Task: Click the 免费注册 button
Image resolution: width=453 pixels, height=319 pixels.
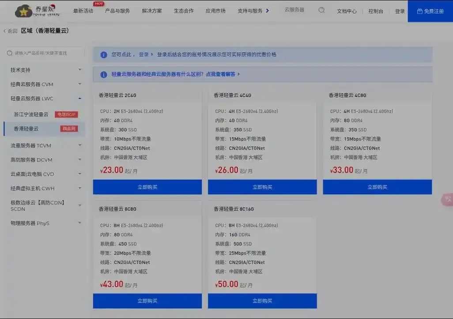Action: point(430,11)
